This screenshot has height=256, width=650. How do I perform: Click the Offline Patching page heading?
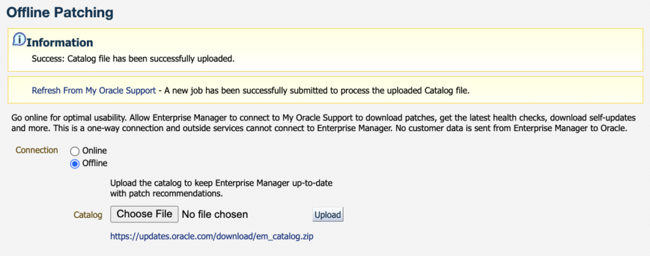tap(60, 13)
